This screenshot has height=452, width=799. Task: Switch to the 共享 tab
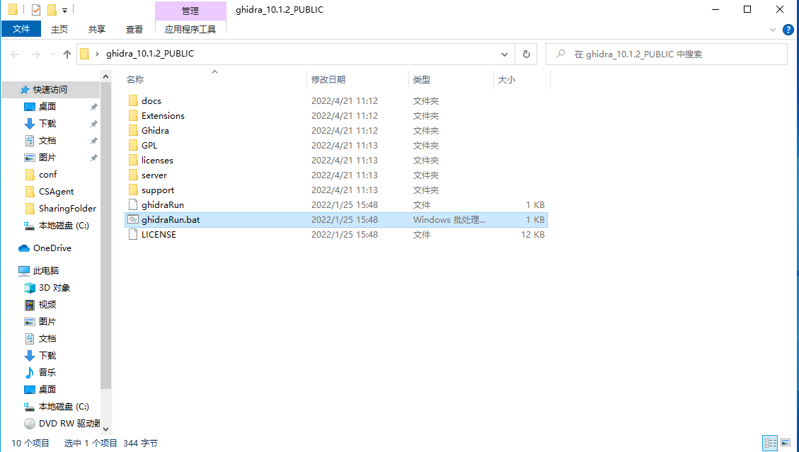[x=97, y=30]
